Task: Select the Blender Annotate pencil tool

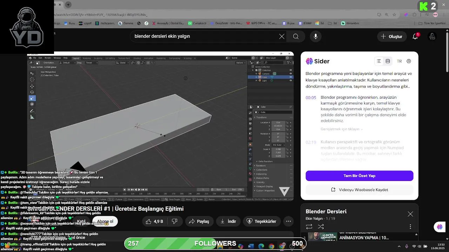Action: pos(32,111)
